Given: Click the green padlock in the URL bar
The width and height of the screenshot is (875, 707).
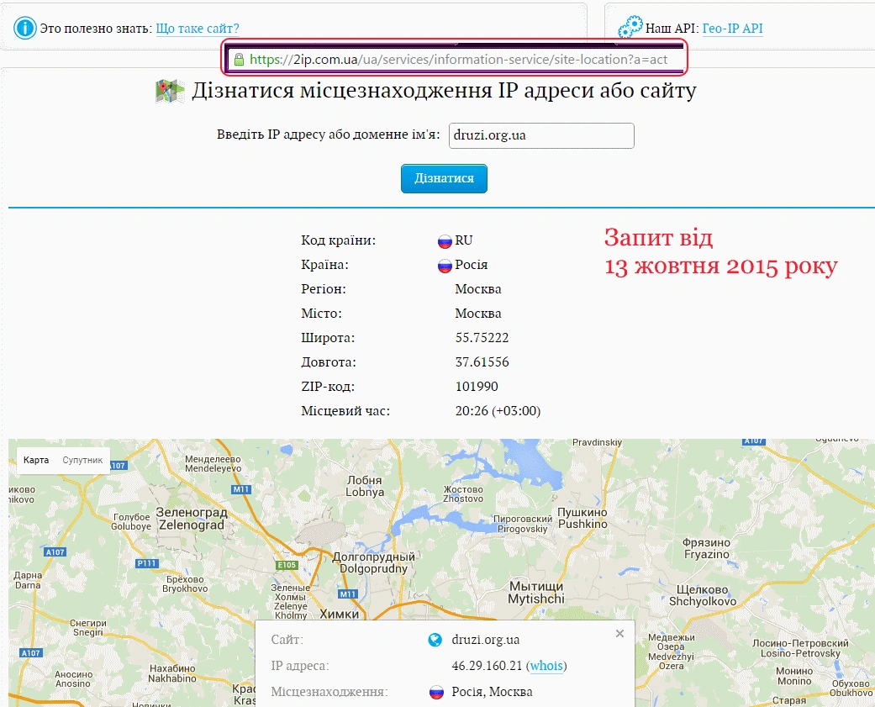Looking at the screenshot, I should click(239, 59).
